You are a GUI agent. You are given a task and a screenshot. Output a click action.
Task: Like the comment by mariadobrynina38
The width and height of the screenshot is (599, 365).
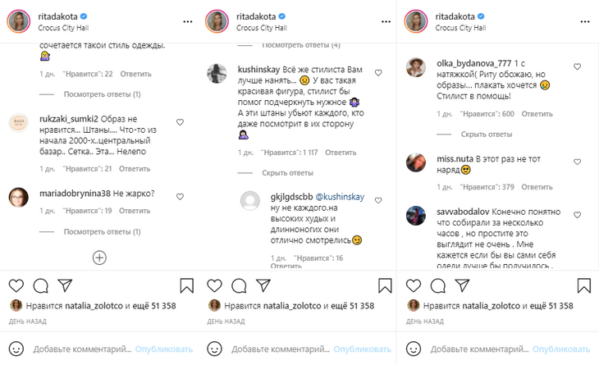click(180, 197)
